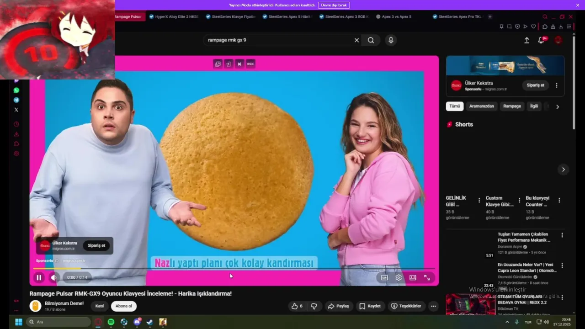585x329 pixels.
Task: Open options for Bu klavyeyi Counter short
Action: (x=559, y=200)
